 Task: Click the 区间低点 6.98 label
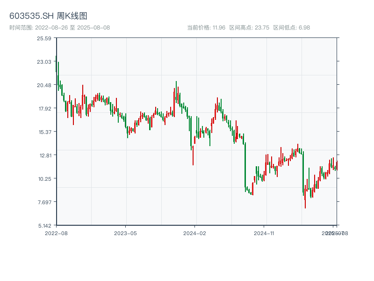tap(292, 28)
